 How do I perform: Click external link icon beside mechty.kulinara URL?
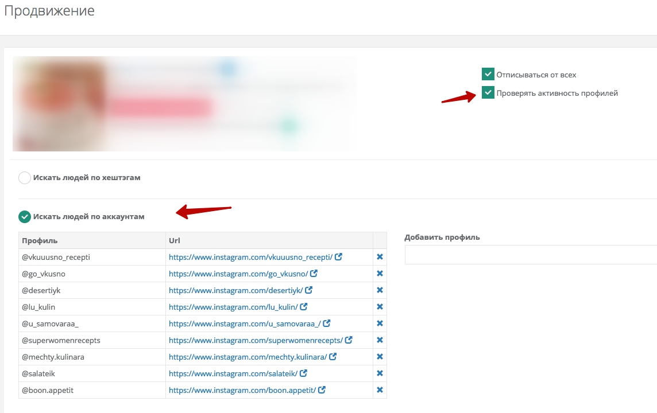pos(333,357)
